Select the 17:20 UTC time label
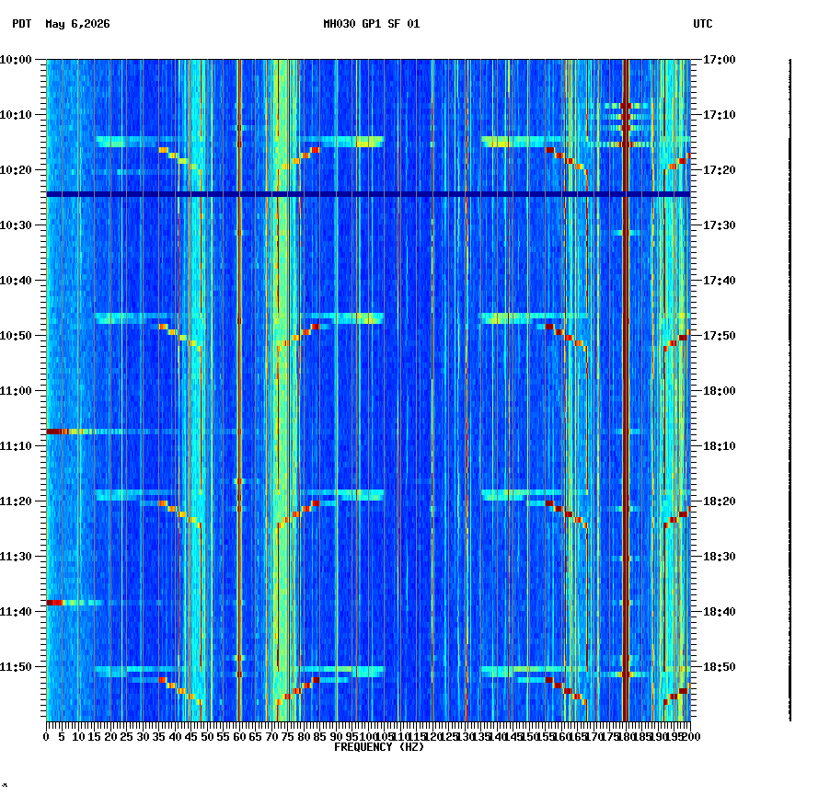Viewport: 830px width, 795px height. (x=720, y=170)
